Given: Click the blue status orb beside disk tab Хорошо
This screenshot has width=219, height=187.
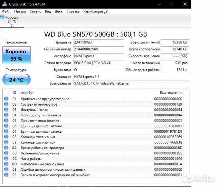Looking at the screenshot, I should click(x=2, y=17).
